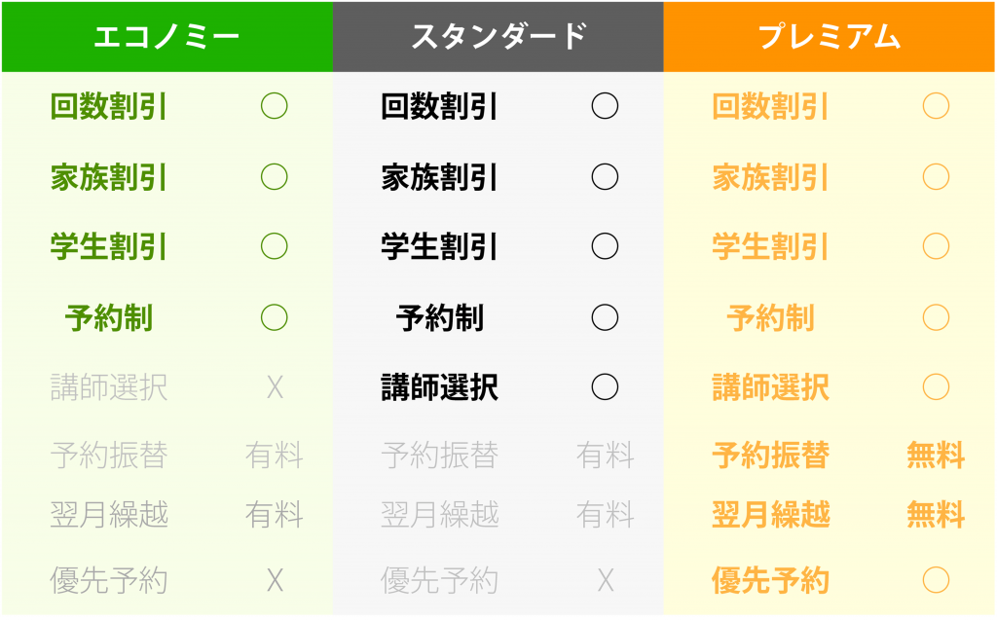Screen dimensions: 997x621
Task: Click the X mark for Standard 優先予約
Action: tap(606, 580)
